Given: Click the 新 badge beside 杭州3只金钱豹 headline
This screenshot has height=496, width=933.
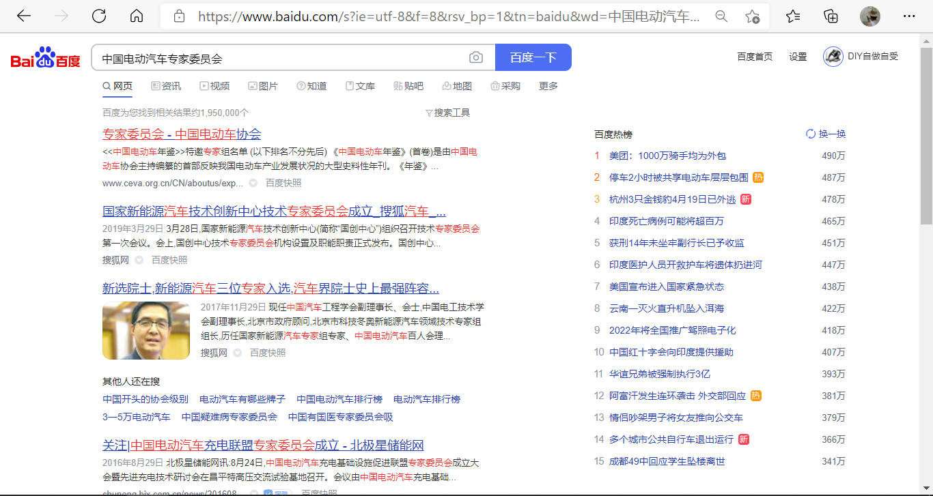Looking at the screenshot, I should pos(746,199).
